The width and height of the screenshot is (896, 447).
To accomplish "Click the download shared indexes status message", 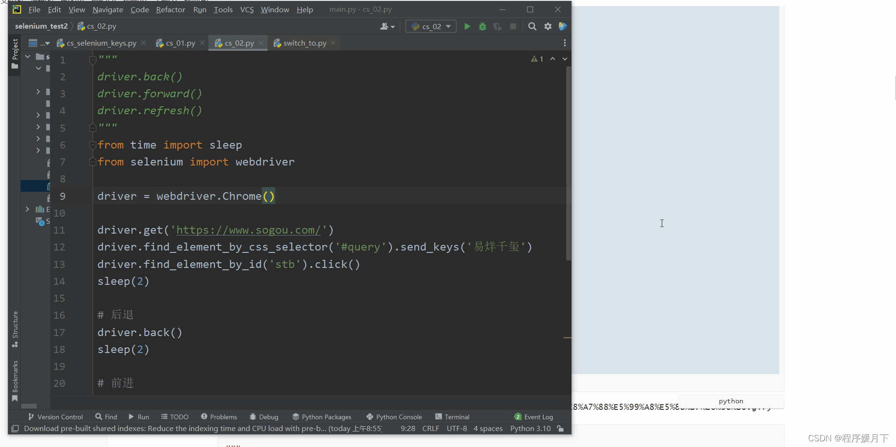I will tap(203, 429).
